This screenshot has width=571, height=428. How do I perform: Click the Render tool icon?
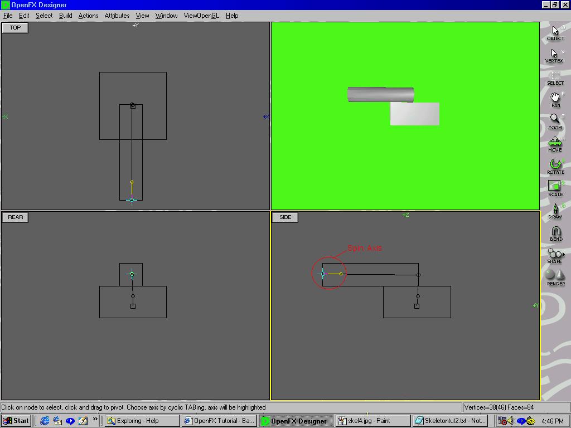pos(555,278)
